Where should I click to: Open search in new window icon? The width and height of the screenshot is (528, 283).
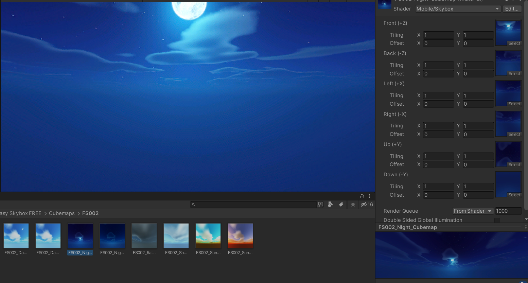coord(320,205)
